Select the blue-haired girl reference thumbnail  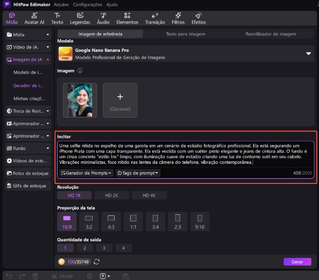pos(80,100)
